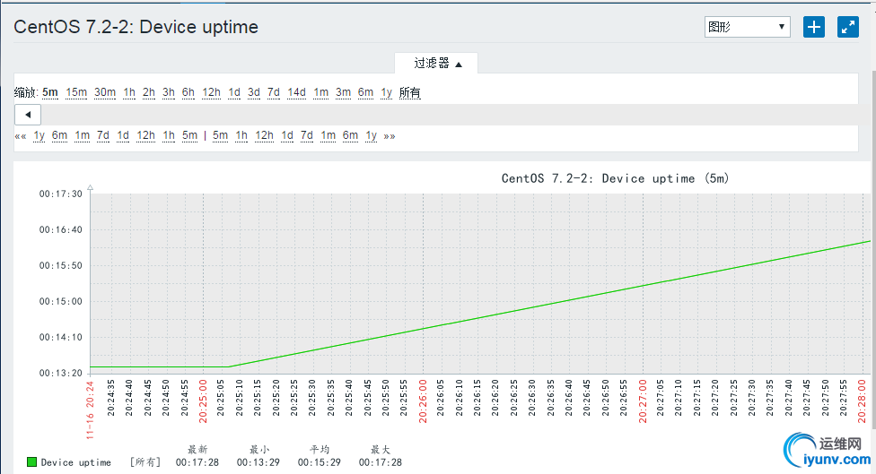This screenshot has height=474, width=876.
Task: Shift time forward by 1y
Action: tap(372, 135)
